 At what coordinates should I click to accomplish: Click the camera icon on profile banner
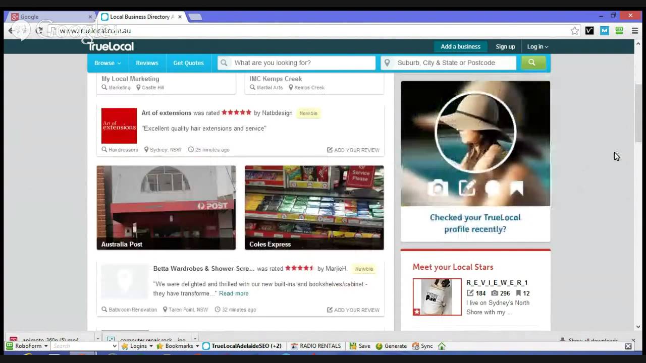click(438, 189)
